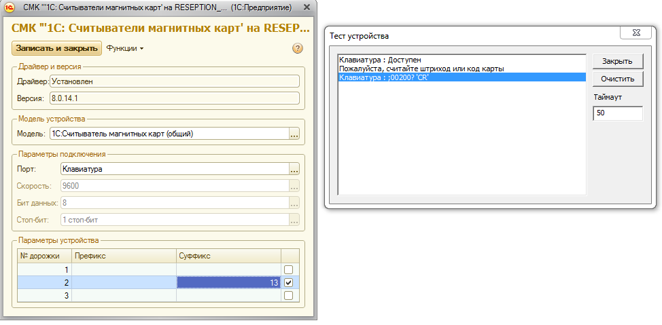The image size is (662, 325).
Task: Uncheck the checkbox for track 2
Action: tap(289, 282)
